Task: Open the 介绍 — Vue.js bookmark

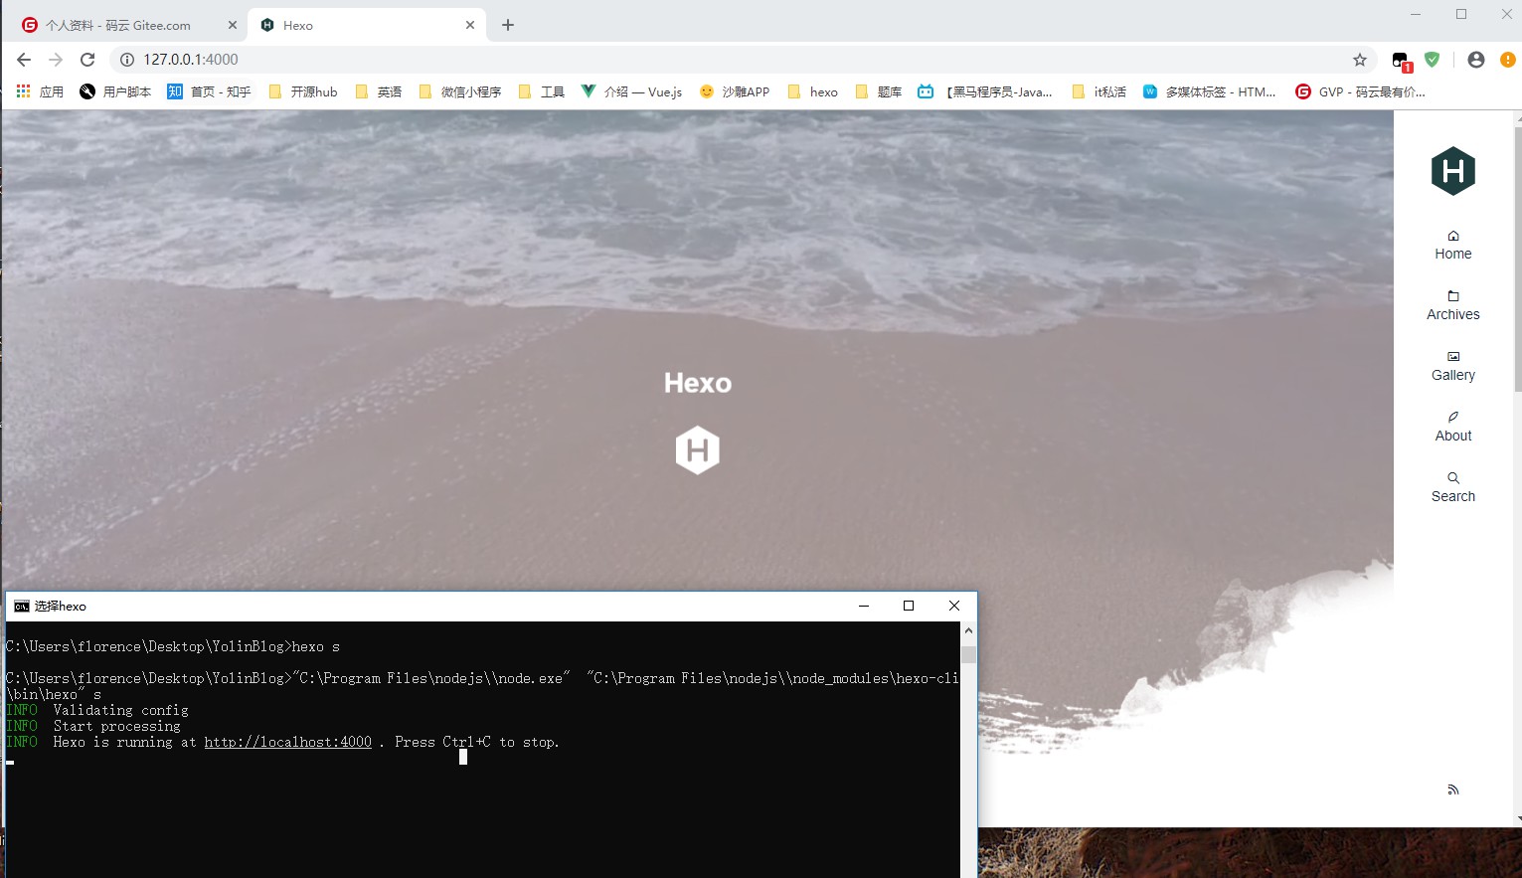Action: pyautogui.click(x=631, y=91)
